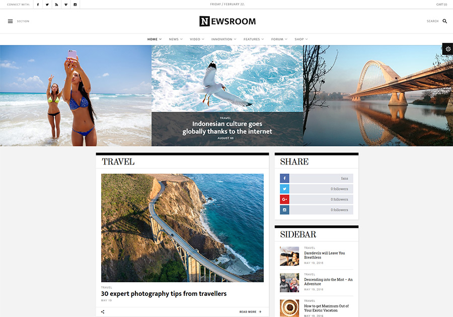Image resolution: width=453 pixels, height=317 pixels.
Task: Open the Forum menu item
Action: [x=279, y=39]
